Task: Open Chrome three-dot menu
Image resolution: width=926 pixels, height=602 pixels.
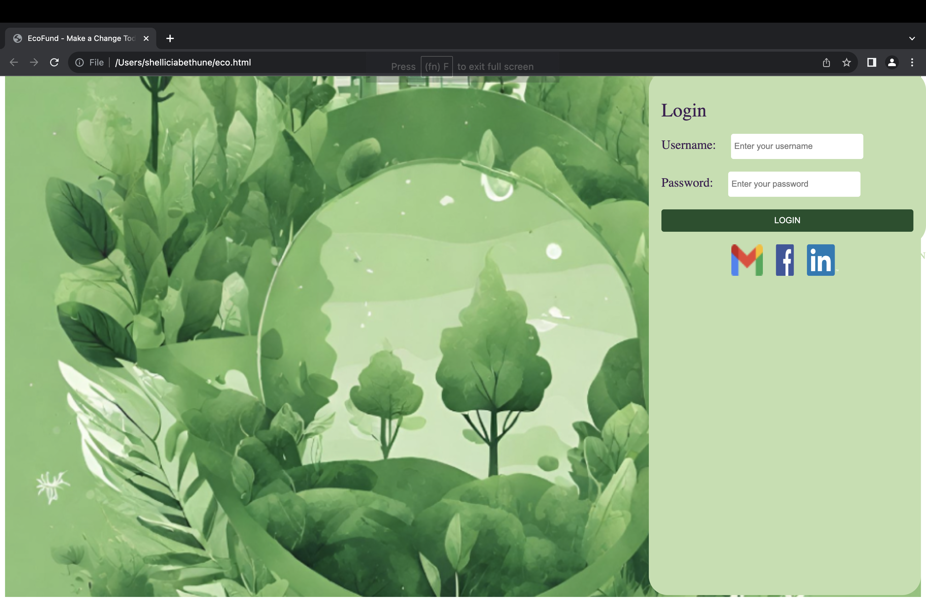Action: coord(912,62)
